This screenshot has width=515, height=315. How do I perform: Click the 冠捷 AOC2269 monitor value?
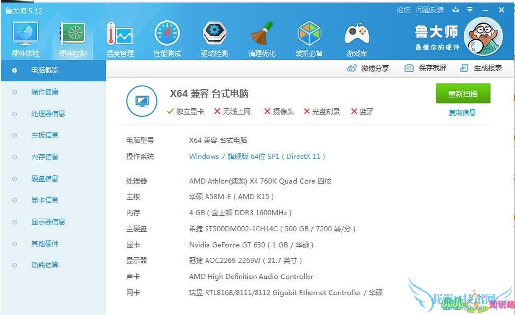(245, 261)
